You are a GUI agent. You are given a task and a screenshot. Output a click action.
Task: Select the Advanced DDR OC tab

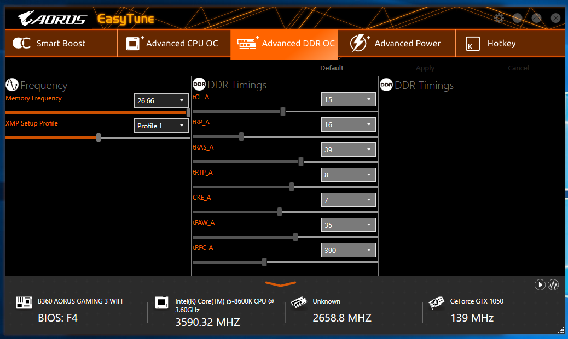click(284, 44)
